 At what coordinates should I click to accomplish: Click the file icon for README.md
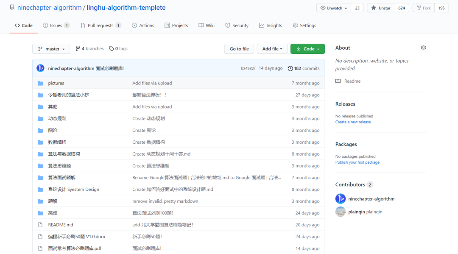coord(40,225)
